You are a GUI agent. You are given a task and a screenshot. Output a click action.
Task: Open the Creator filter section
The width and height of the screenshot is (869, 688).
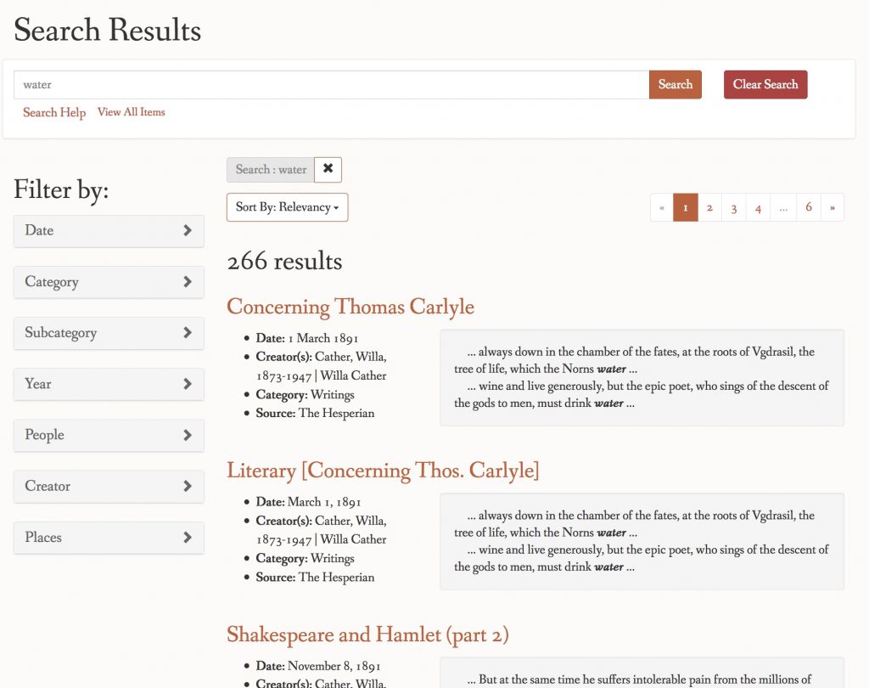109,486
